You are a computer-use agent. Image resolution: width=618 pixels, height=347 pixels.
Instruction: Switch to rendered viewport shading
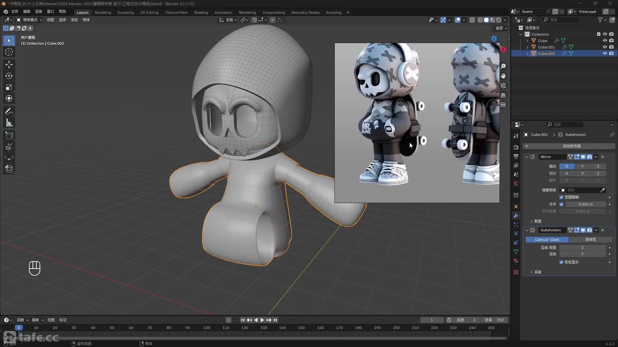(x=499, y=20)
